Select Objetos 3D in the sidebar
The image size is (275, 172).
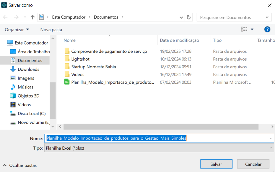click(x=28, y=96)
